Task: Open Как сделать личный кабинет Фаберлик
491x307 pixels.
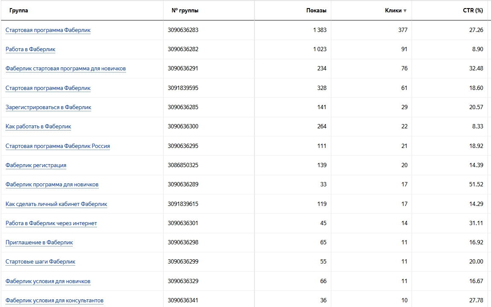Action: click(x=56, y=204)
